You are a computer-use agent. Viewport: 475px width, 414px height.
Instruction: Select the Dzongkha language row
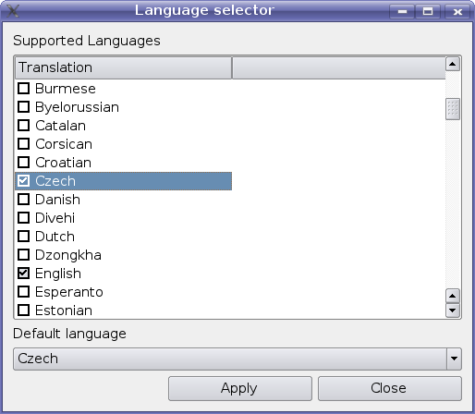tap(123, 255)
